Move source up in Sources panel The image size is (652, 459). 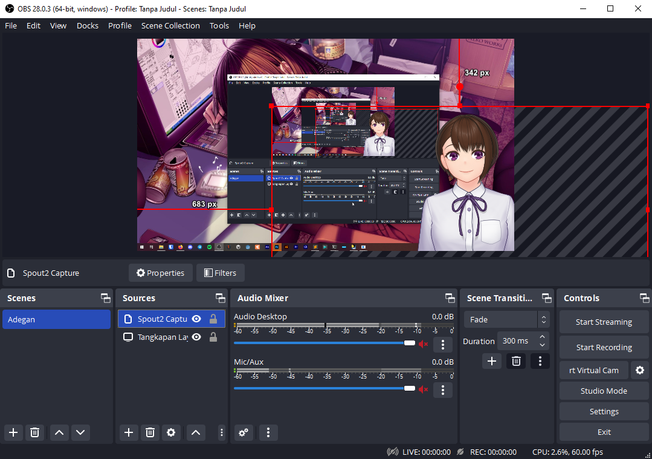tap(195, 432)
